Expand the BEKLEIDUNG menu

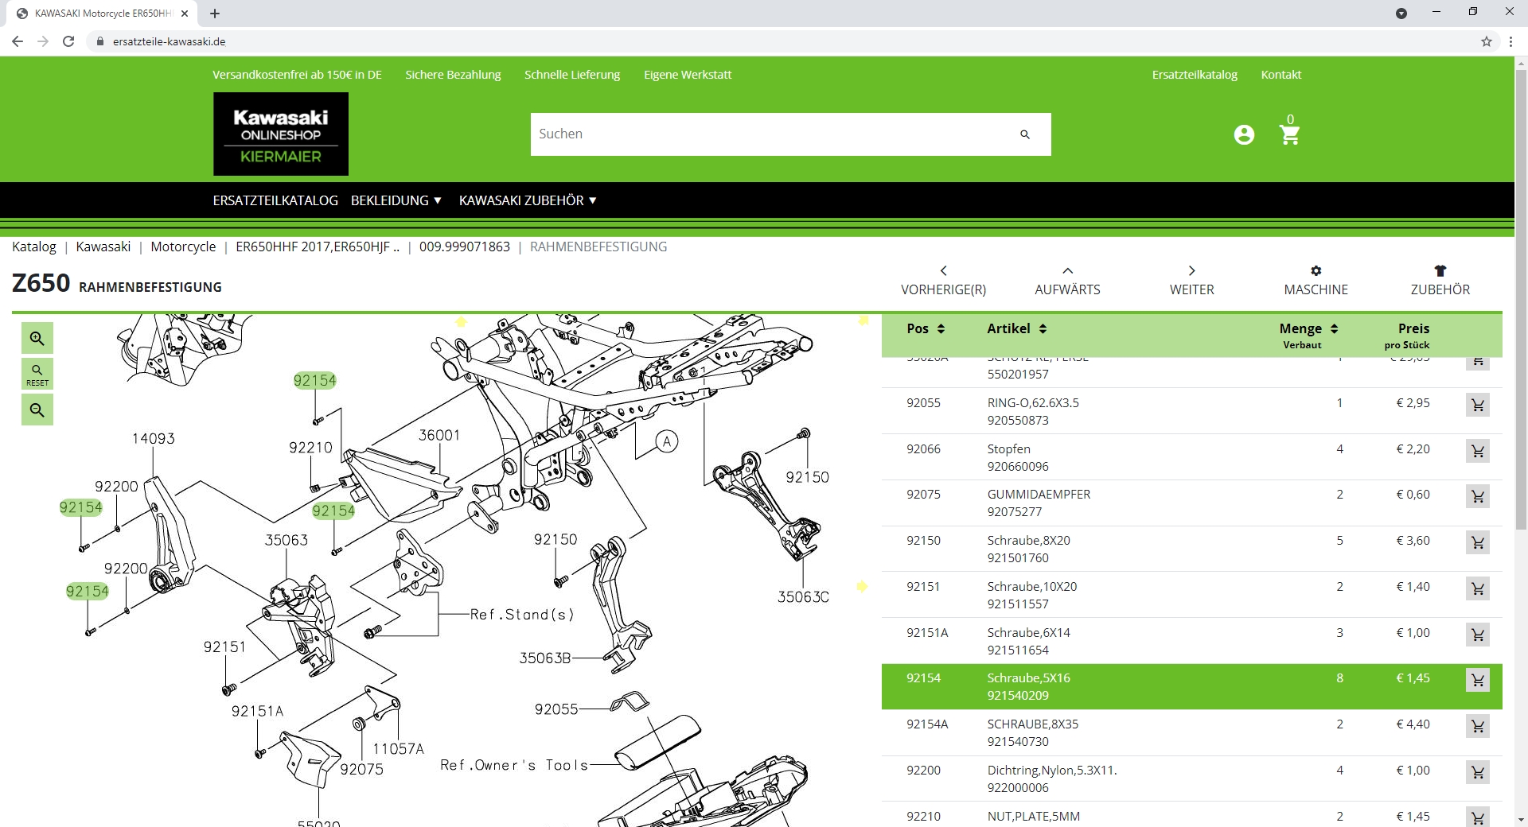(396, 200)
